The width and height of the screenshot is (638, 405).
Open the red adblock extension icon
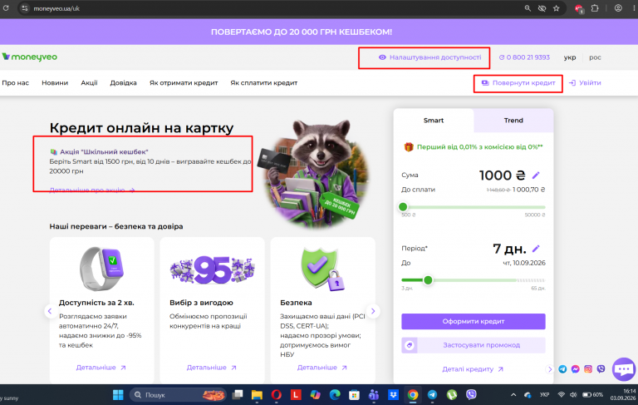(579, 8)
